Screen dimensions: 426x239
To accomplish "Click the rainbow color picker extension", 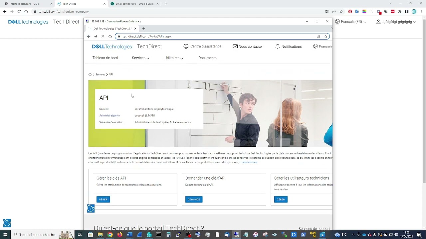I will tap(364, 11).
